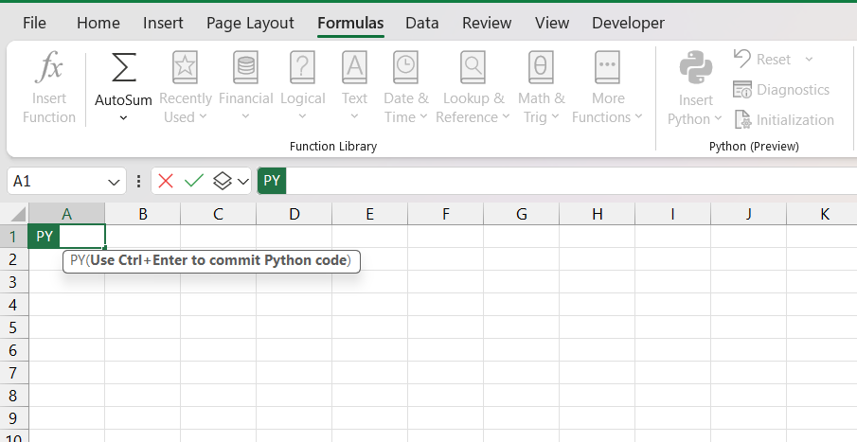Click the Python (Preview) group label
The image size is (857, 442).
click(x=754, y=146)
